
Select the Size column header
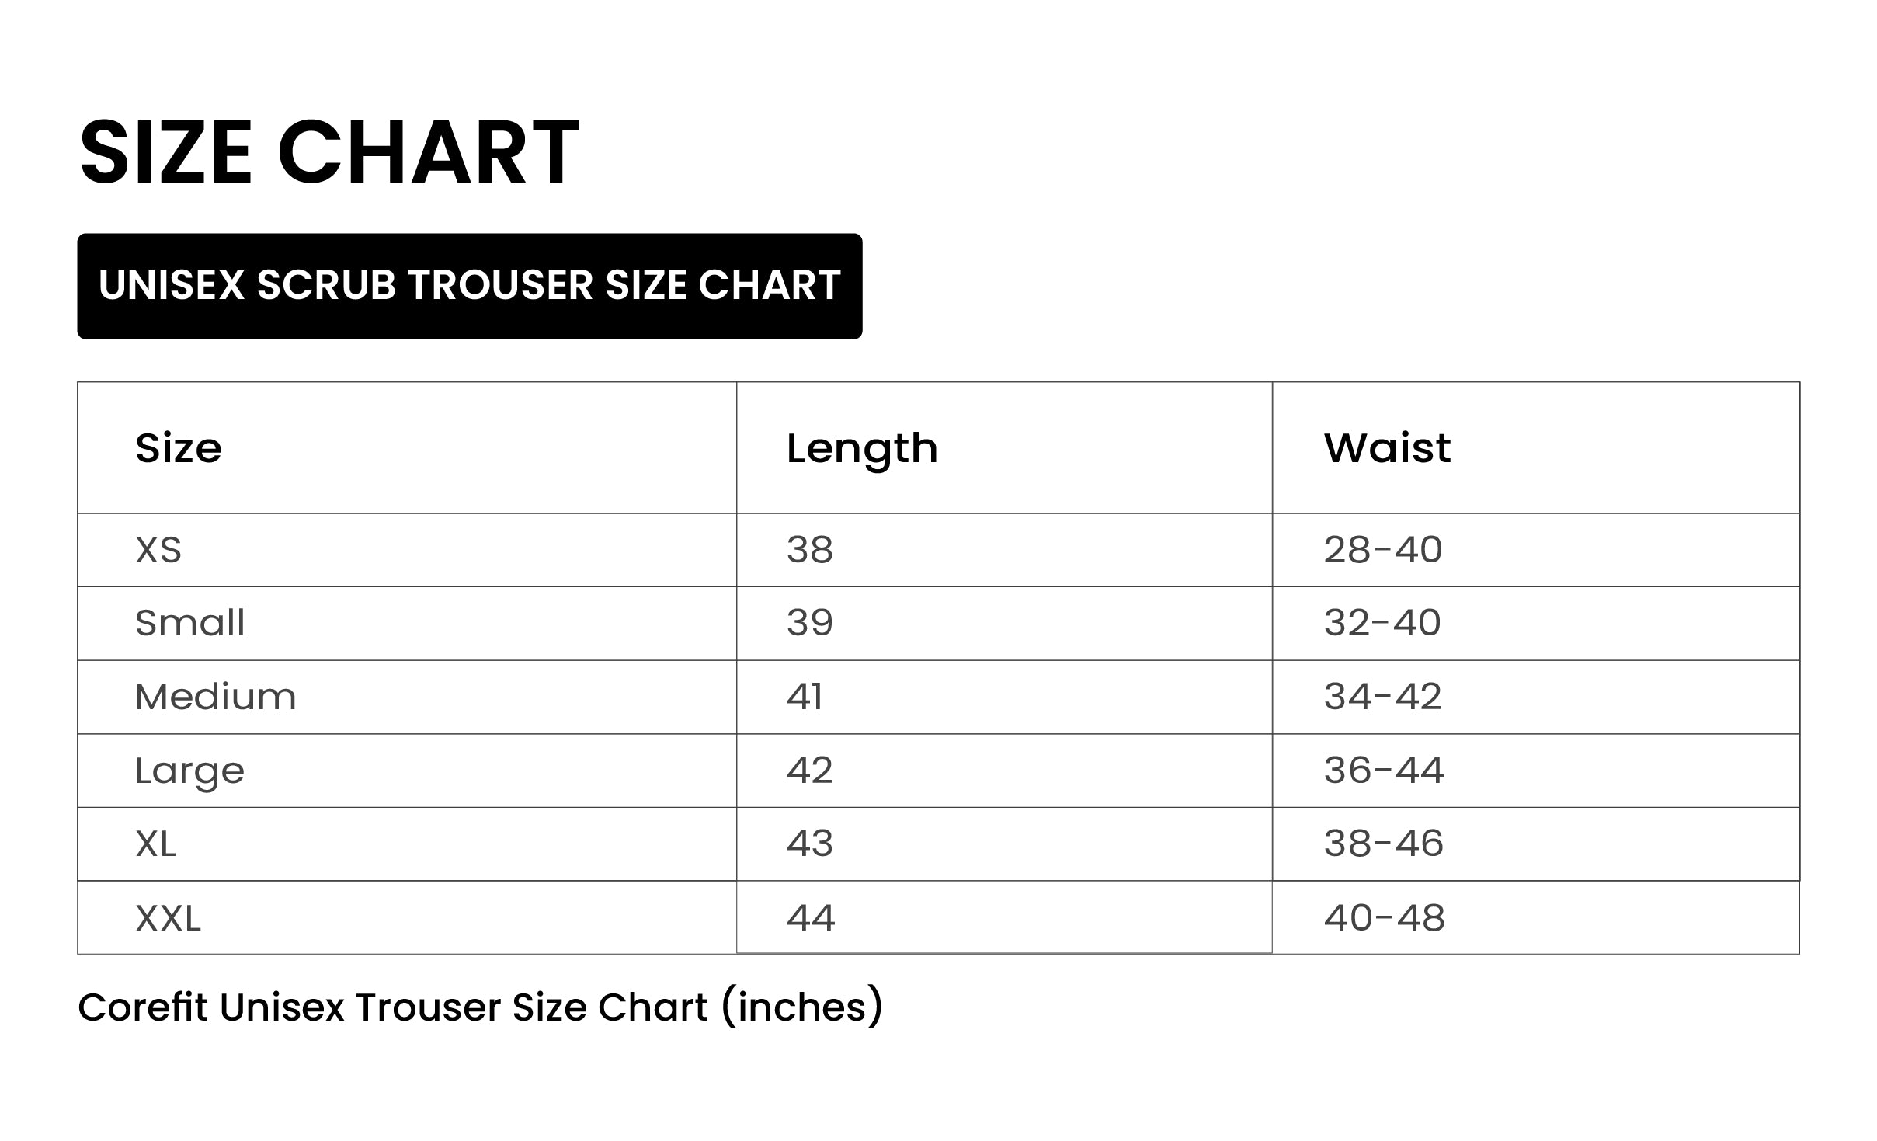(179, 448)
